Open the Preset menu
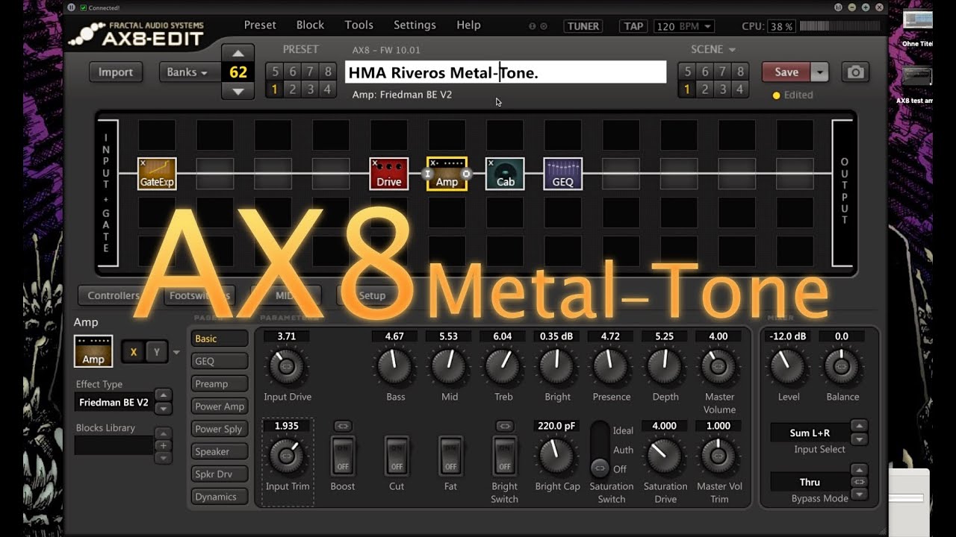This screenshot has width=956, height=537. point(260,25)
